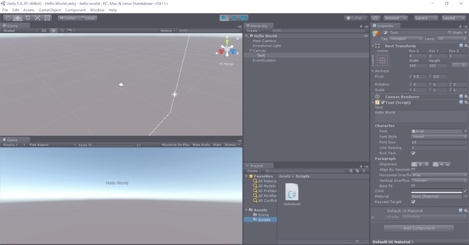Image resolution: width=469 pixels, height=245 pixels.
Task: Open the Window menu
Action: tap(97, 10)
